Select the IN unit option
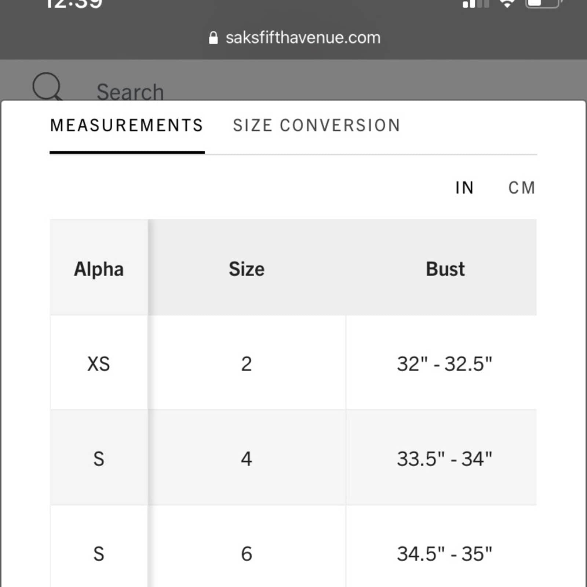587x587 pixels. [464, 188]
